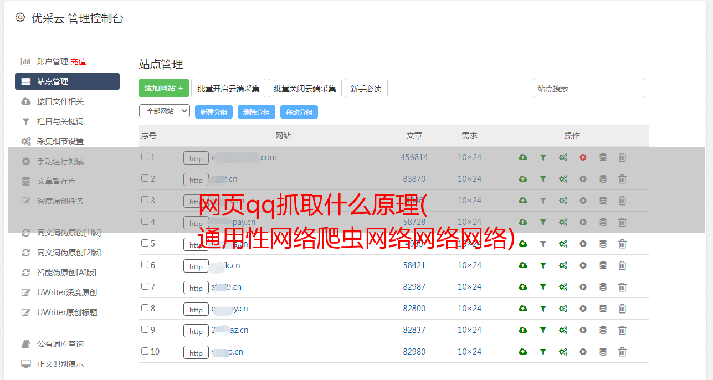The image size is (713, 380).
Task: Open 智能伪原创[AI版] in the sidebar
Action: (x=67, y=273)
